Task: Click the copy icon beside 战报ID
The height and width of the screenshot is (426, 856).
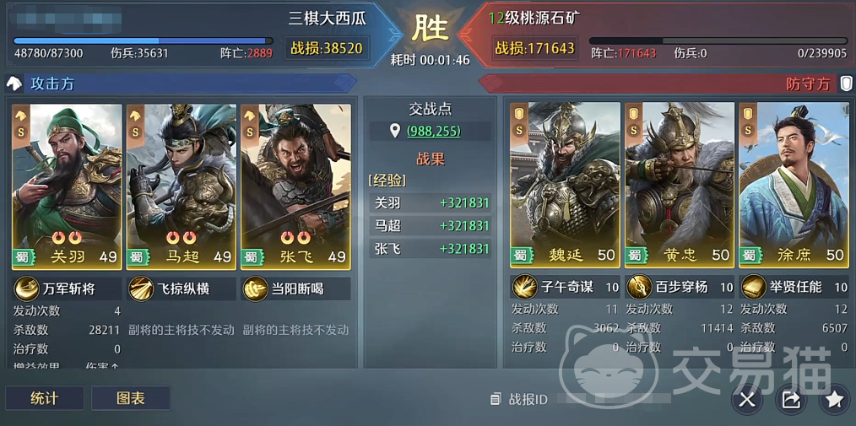Action: click(x=496, y=399)
